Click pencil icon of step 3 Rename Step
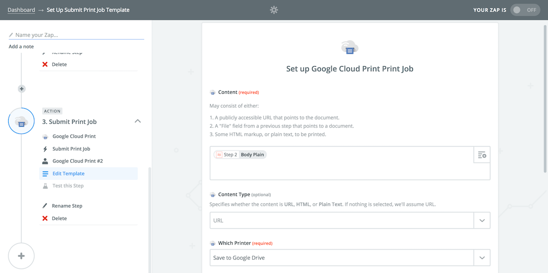The width and height of the screenshot is (548, 273). coord(45,206)
